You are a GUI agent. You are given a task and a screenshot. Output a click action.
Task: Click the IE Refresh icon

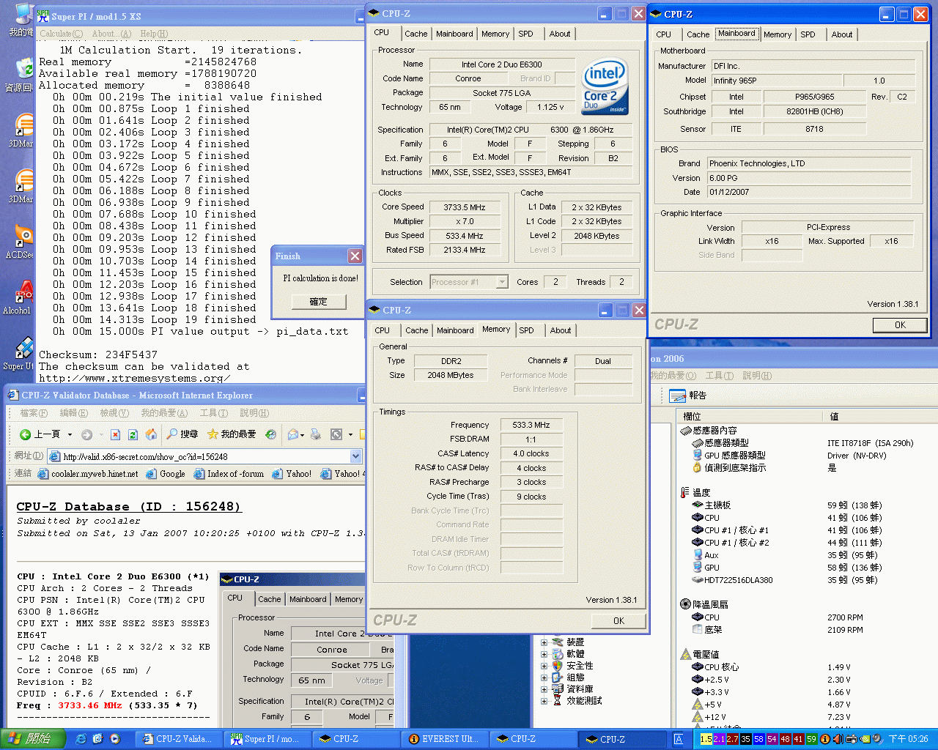pos(133,434)
